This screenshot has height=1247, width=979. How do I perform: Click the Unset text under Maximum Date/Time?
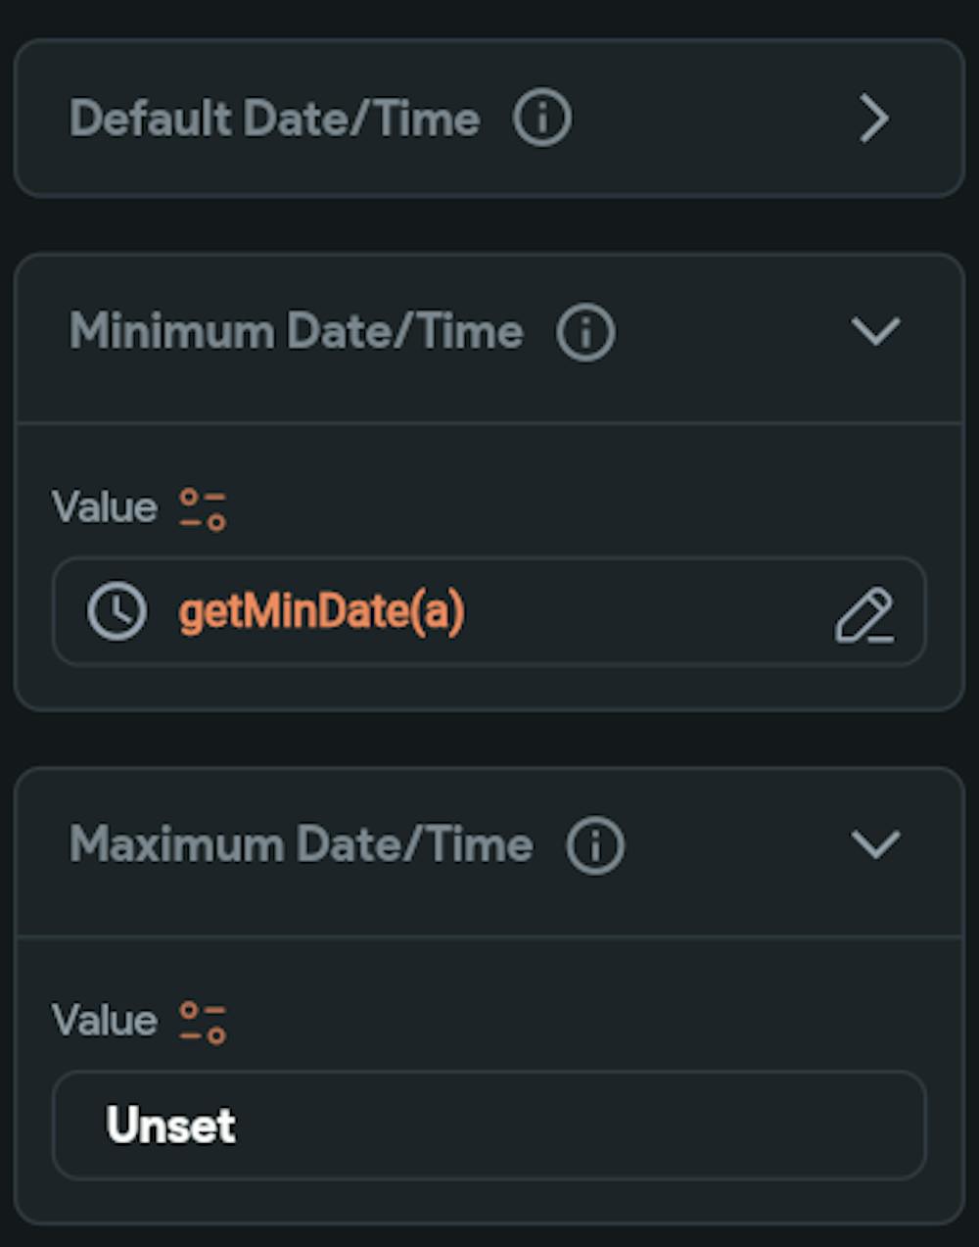(170, 1125)
